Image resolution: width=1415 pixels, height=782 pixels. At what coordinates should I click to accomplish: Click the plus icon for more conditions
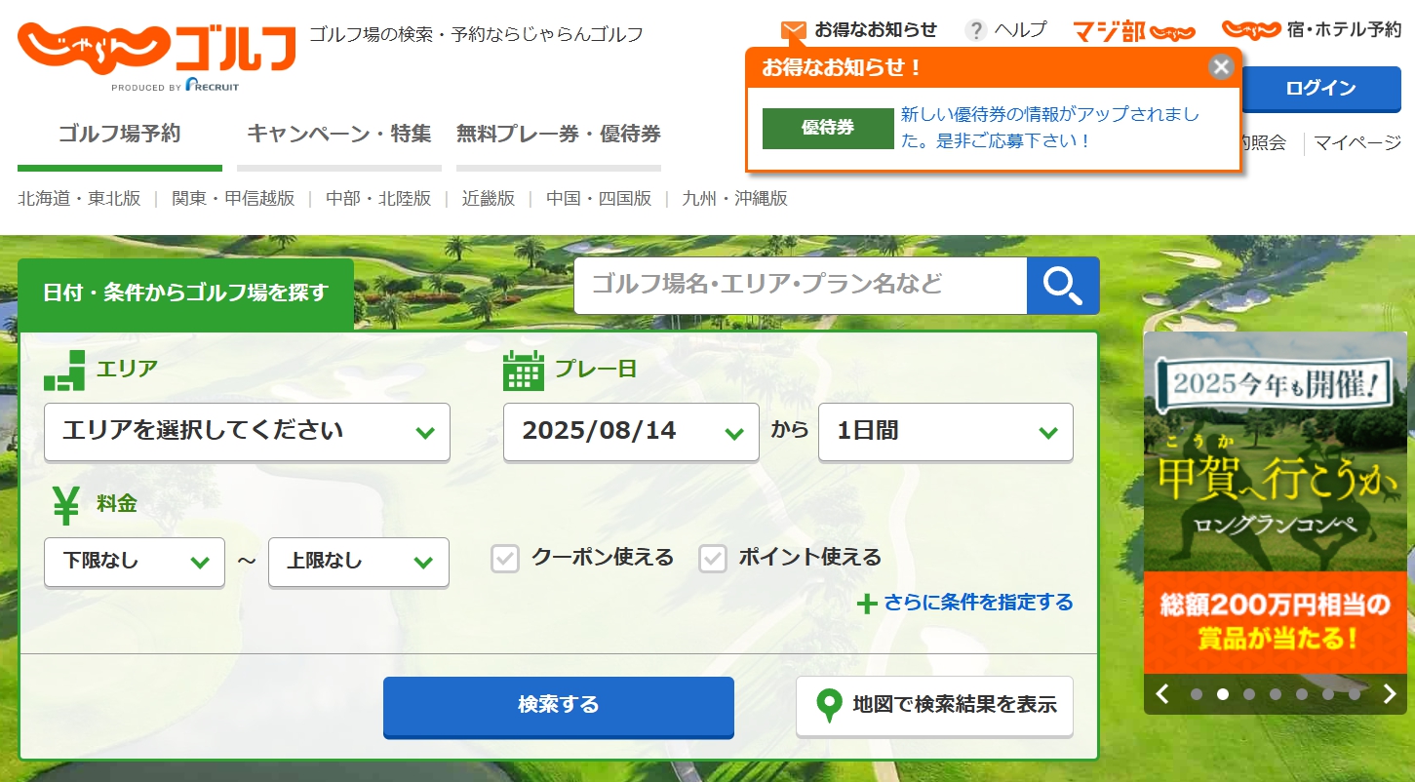[866, 604]
